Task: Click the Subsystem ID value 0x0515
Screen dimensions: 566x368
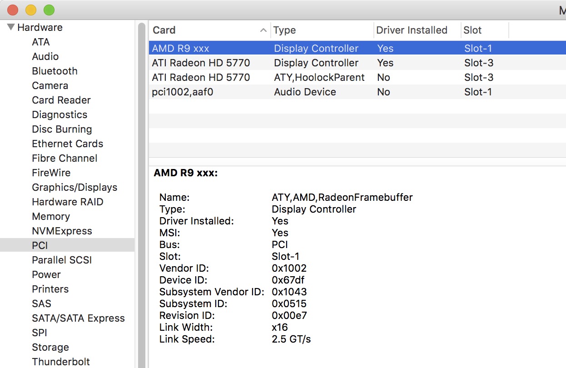Action: tap(289, 303)
